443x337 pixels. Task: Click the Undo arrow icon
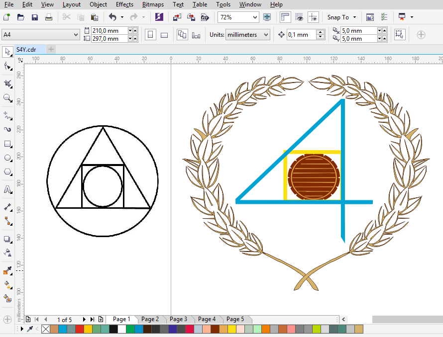pyautogui.click(x=112, y=17)
